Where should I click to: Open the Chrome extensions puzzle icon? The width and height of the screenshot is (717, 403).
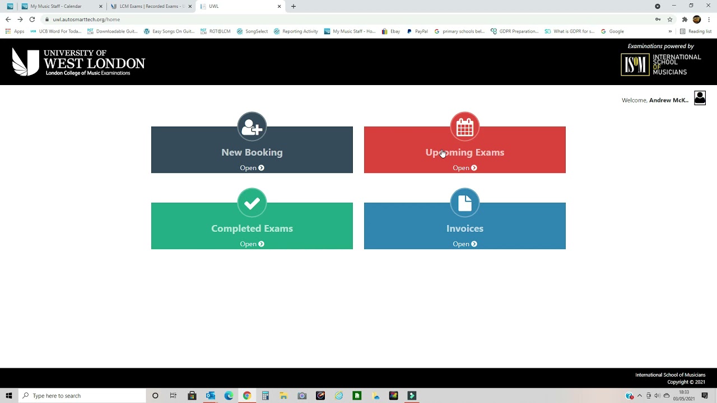[685, 19]
